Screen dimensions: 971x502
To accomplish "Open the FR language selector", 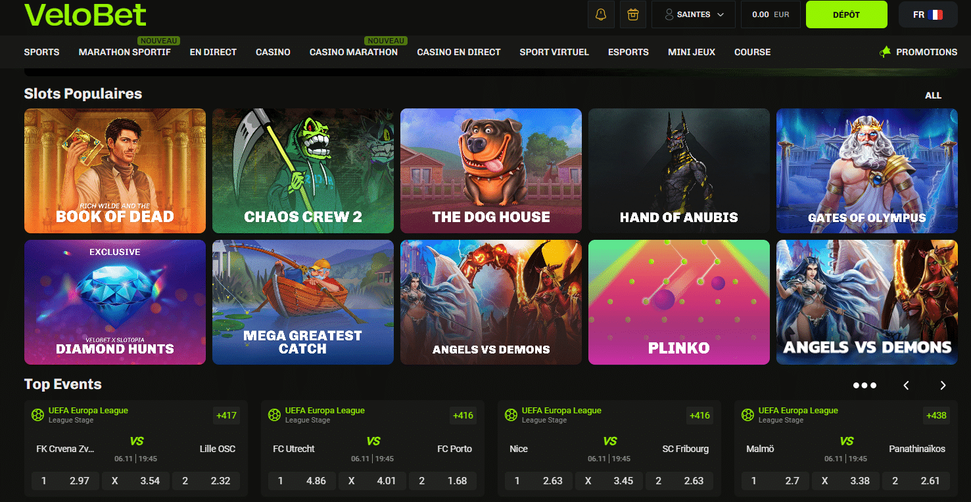I will [928, 14].
